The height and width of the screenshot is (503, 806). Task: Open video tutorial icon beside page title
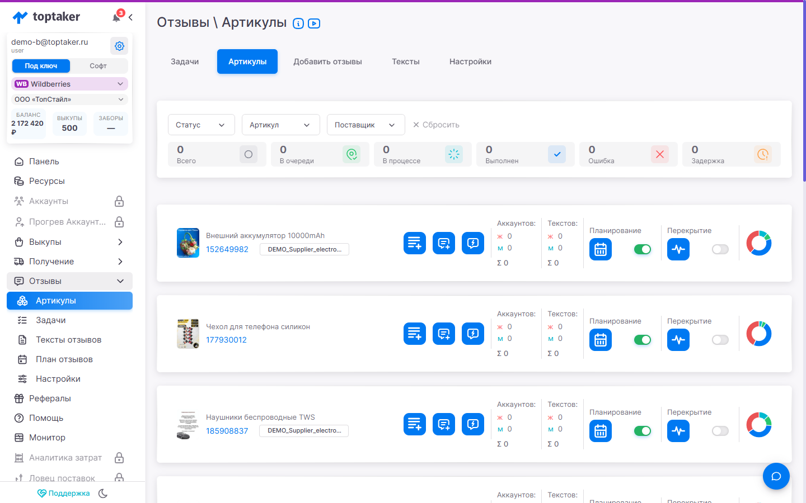(x=314, y=23)
